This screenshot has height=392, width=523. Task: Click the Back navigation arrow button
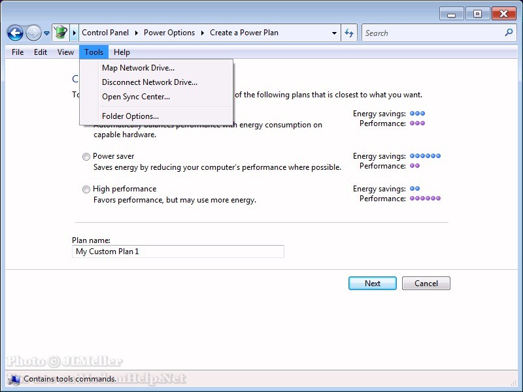click(15, 33)
